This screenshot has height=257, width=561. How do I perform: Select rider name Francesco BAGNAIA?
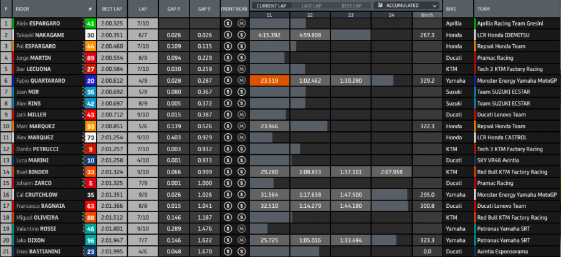point(39,207)
